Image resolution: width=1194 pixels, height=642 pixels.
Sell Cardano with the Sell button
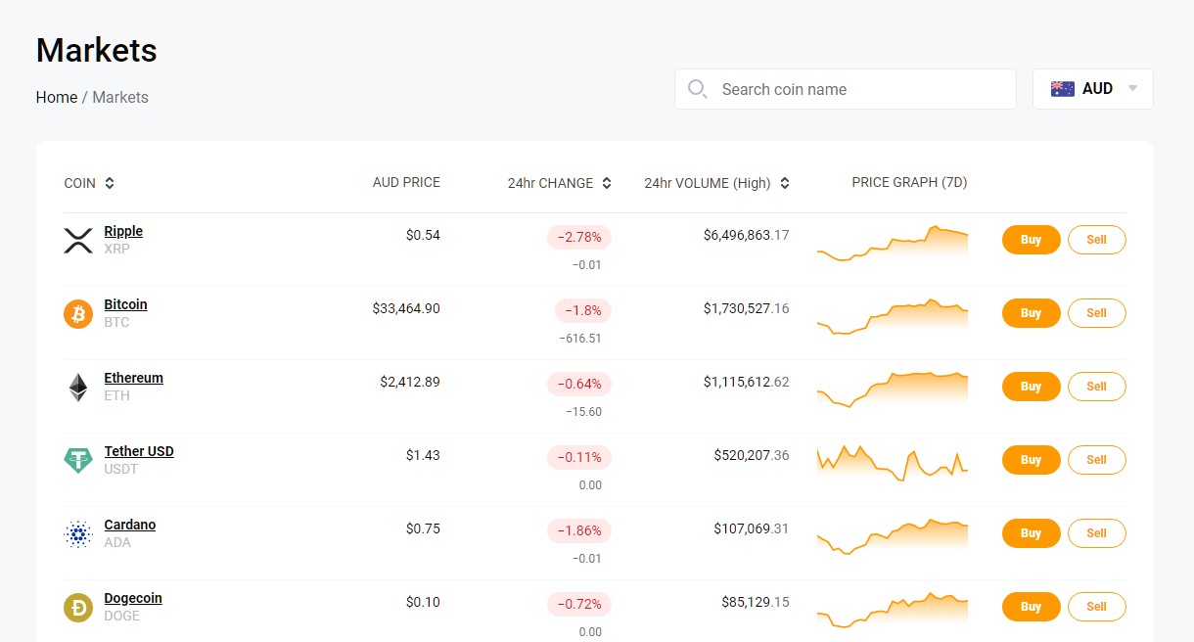tap(1097, 533)
